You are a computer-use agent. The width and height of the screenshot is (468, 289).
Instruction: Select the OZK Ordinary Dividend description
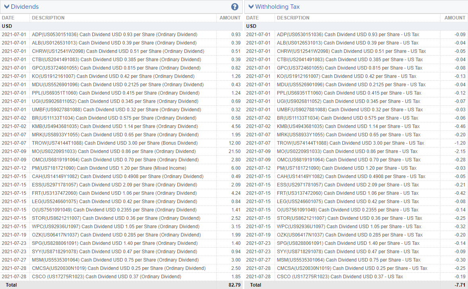coord(116,235)
